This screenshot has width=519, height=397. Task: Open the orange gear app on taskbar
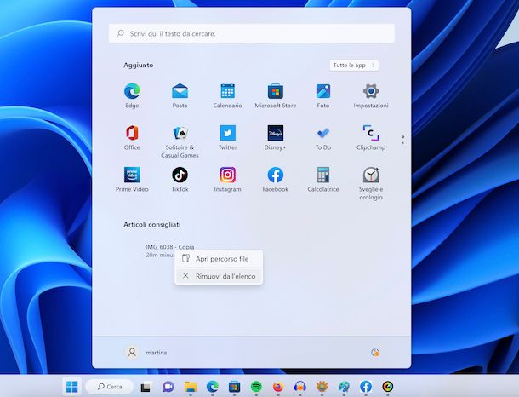pyautogui.click(x=322, y=387)
